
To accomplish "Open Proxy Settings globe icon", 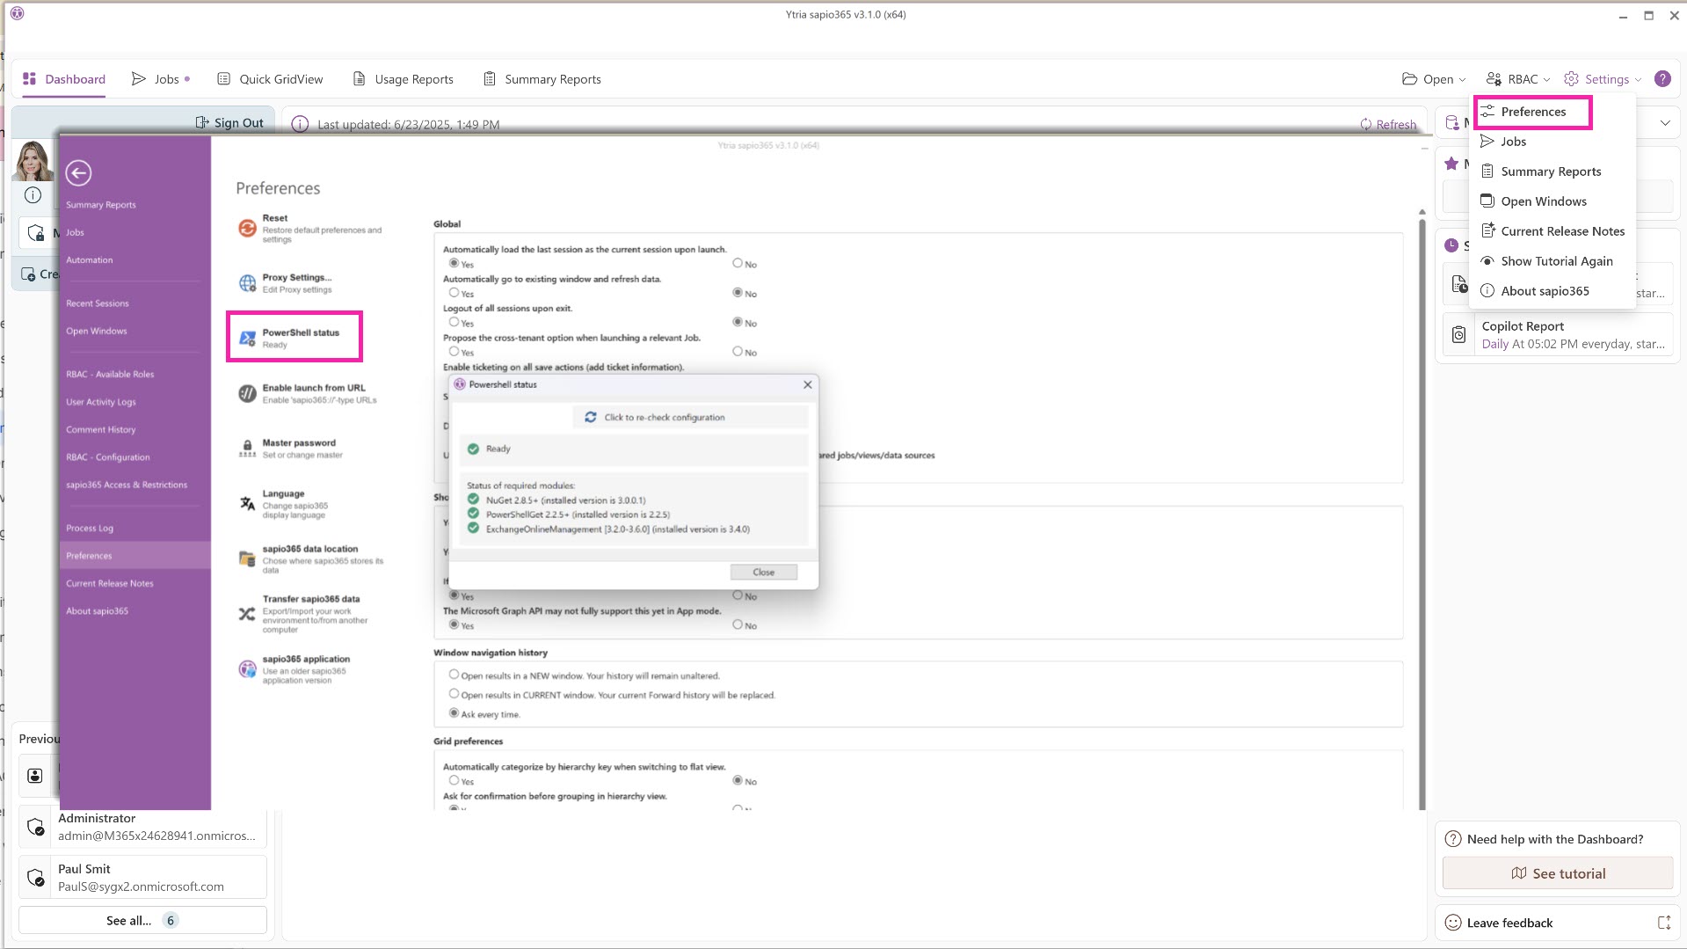I will (x=247, y=283).
